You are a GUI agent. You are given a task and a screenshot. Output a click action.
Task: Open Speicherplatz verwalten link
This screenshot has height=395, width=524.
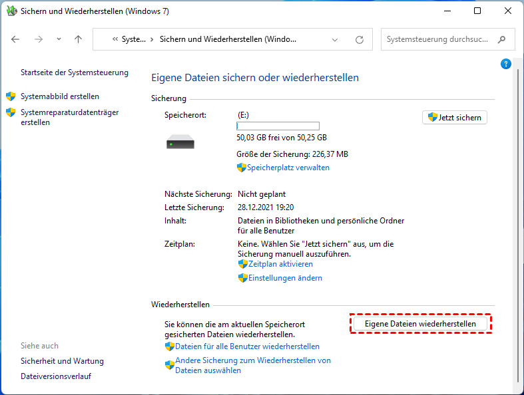288,168
